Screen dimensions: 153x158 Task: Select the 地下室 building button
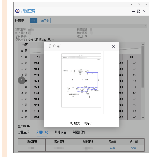point(45,21)
